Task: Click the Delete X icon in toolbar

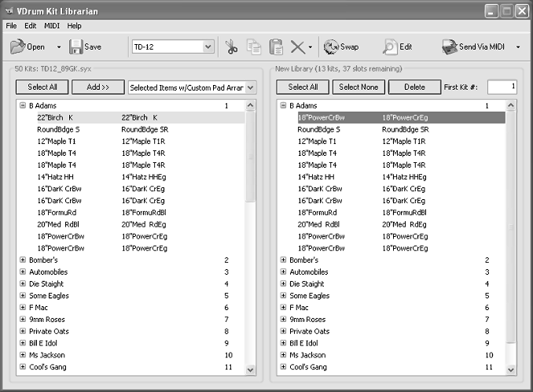Action: click(x=297, y=47)
